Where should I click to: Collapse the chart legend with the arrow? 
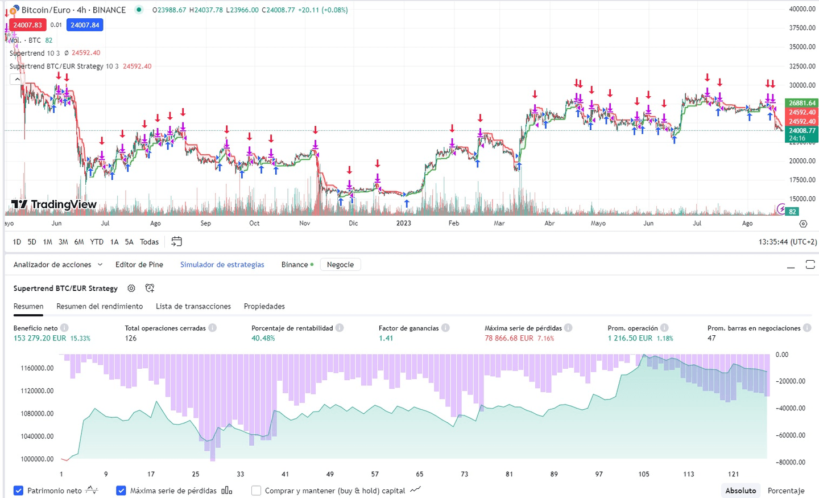17,79
